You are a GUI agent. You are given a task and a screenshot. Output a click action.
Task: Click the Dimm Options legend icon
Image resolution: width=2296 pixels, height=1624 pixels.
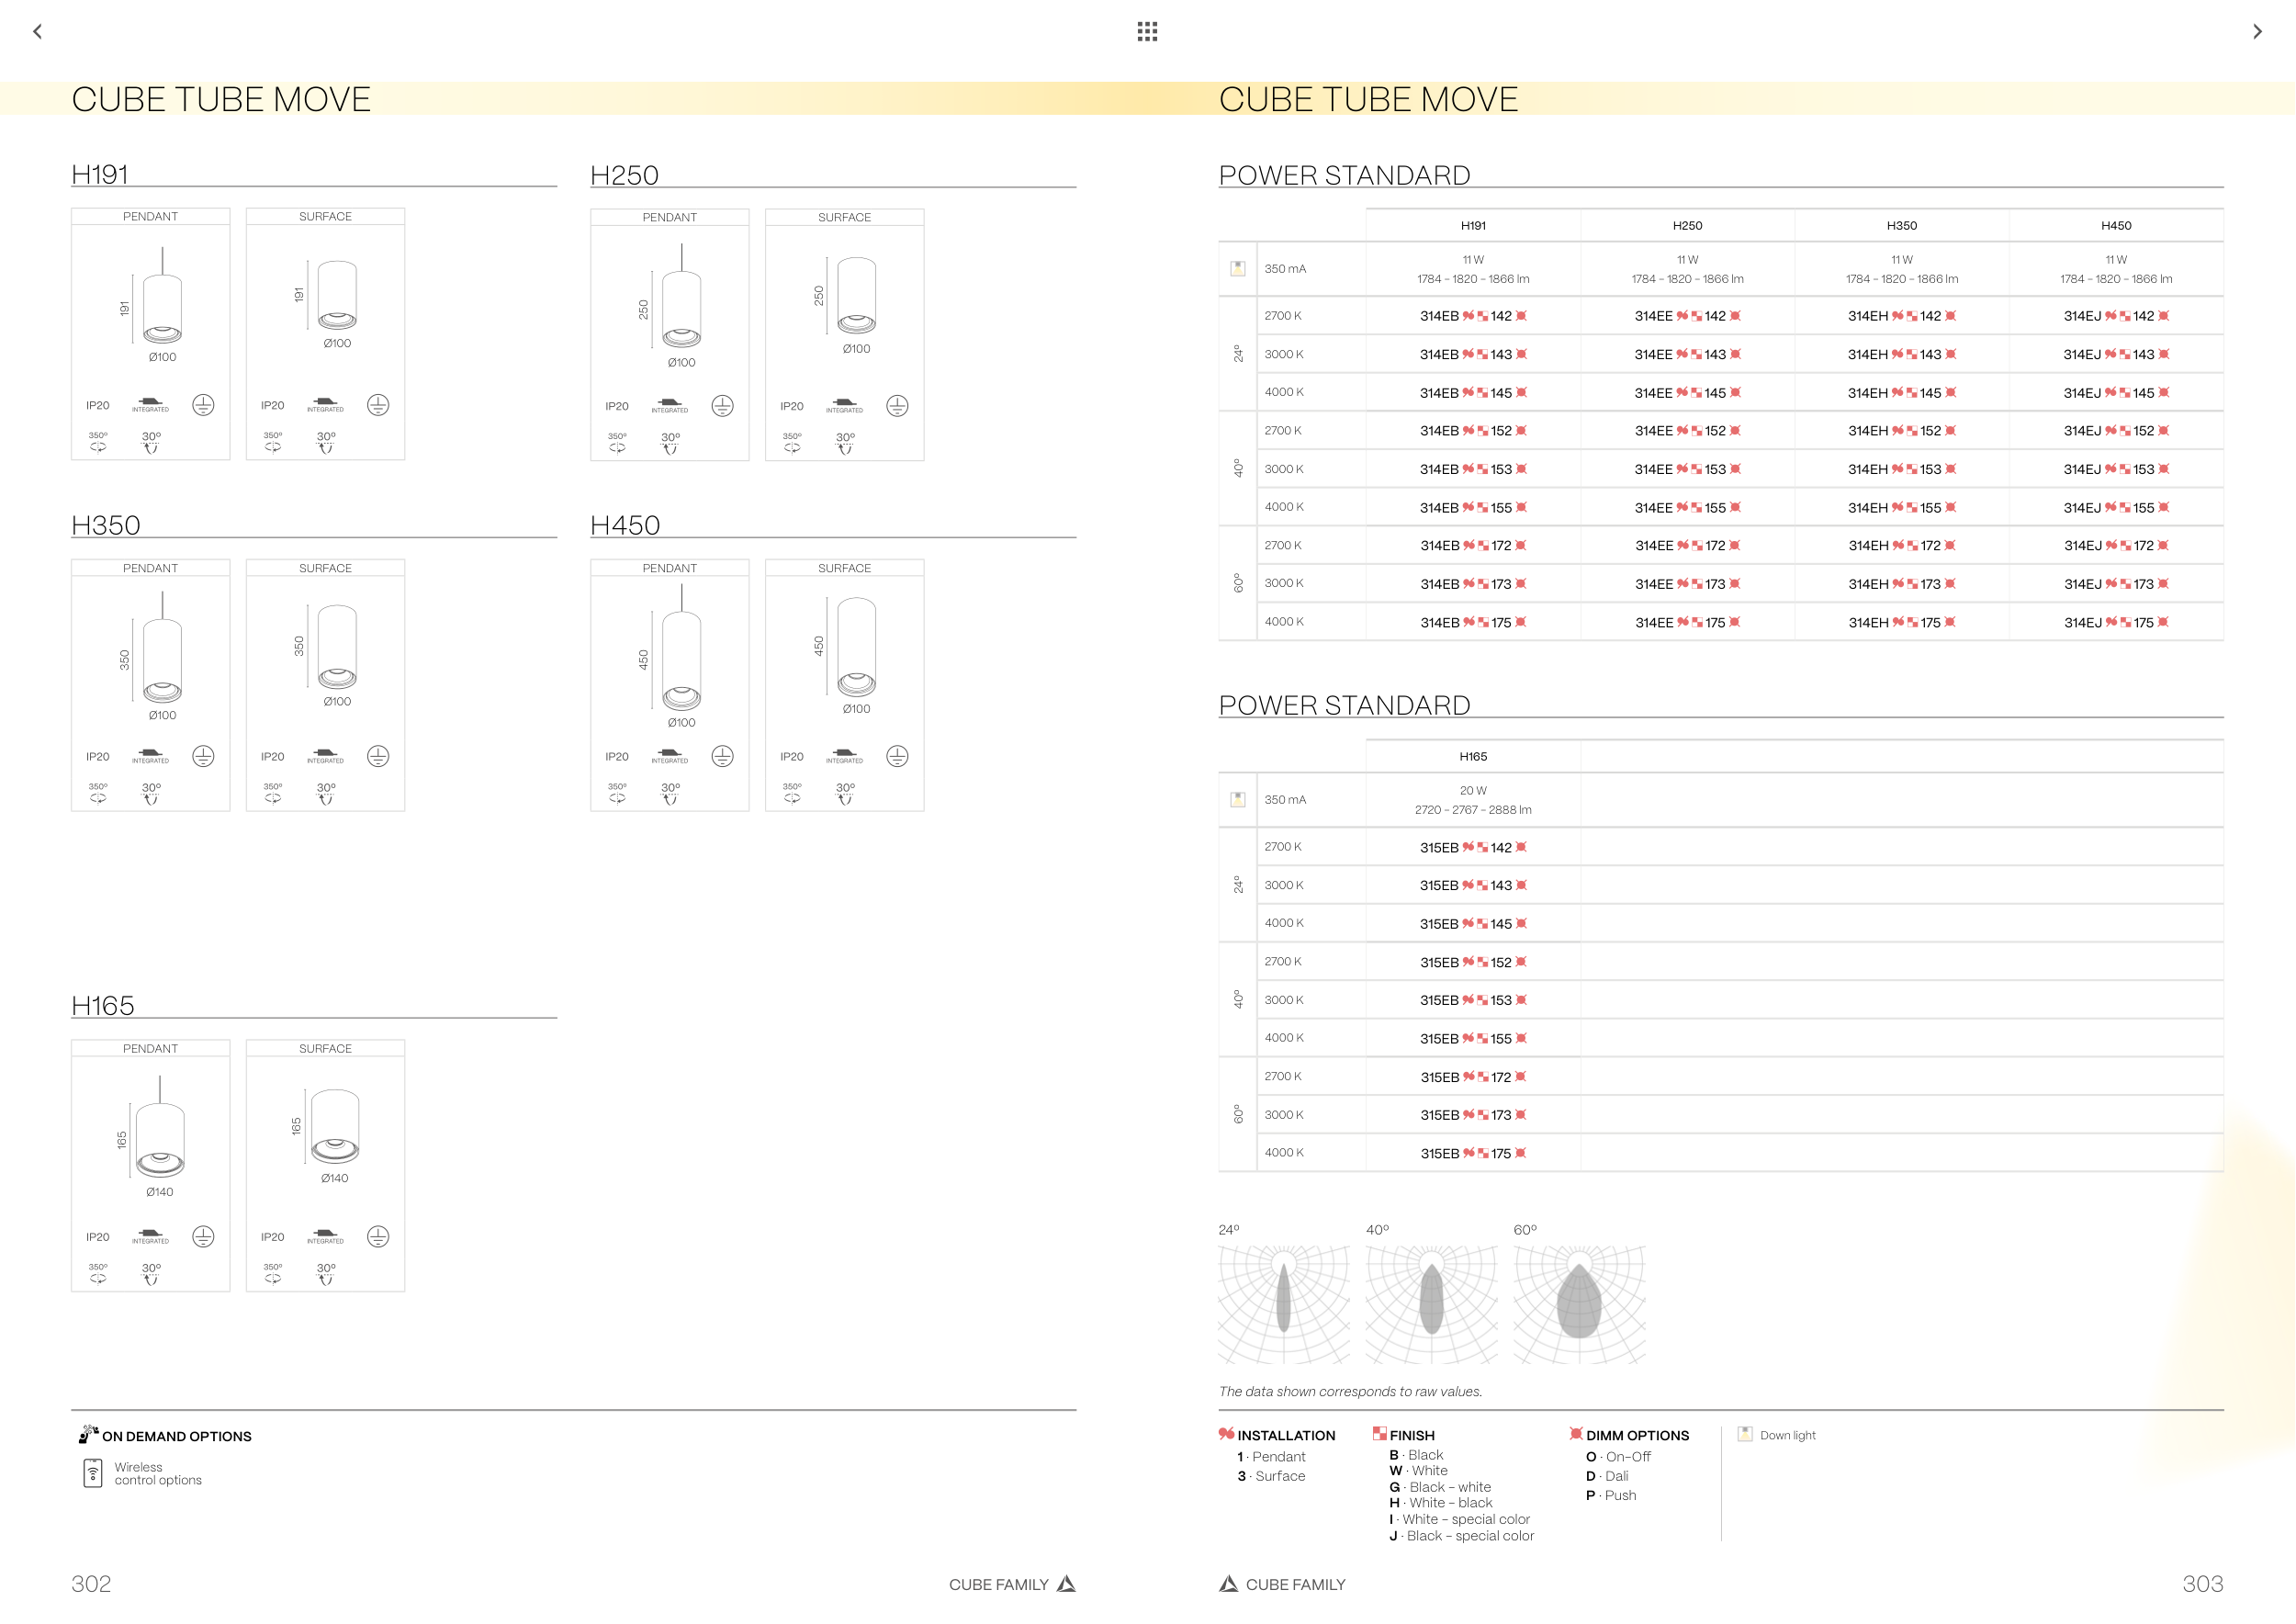1575,1434
